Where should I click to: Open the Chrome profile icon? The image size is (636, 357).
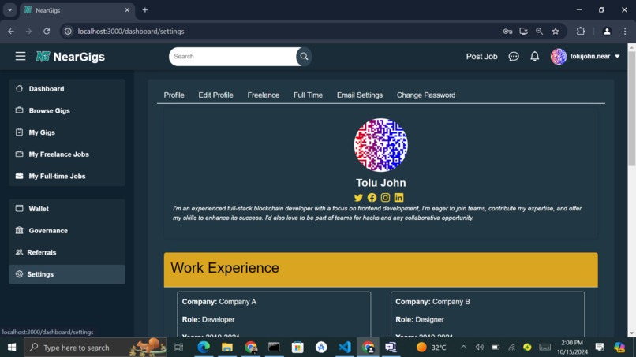[x=607, y=32]
